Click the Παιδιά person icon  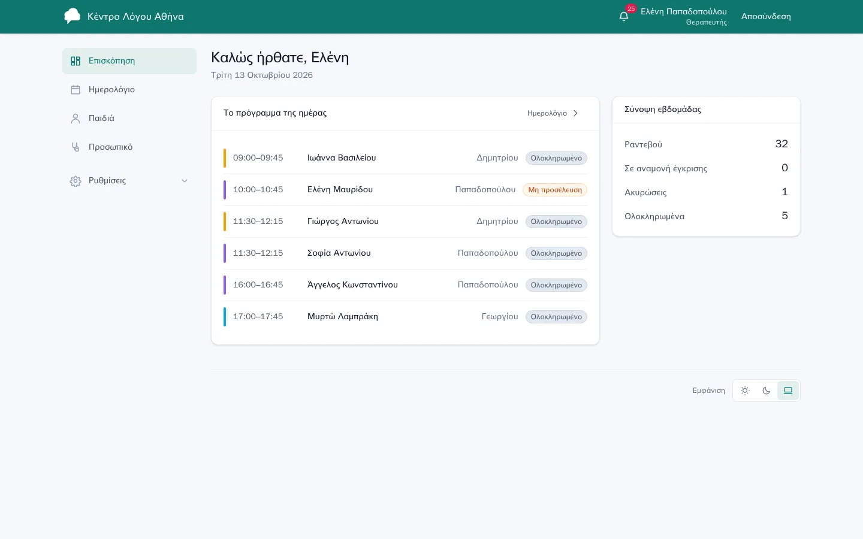76,119
